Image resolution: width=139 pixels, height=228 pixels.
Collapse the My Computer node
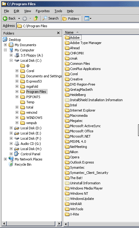[5, 50]
